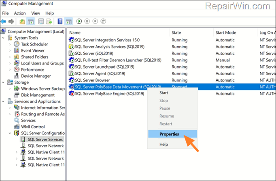The height and width of the screenshot is (181, 276).
Task: Sort by the Start Mode column header
Action: [226, 32]
